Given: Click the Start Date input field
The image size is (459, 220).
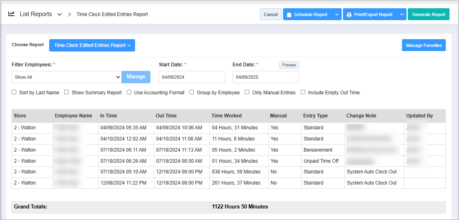Looking at the screenshot, I should click(192, 77).
